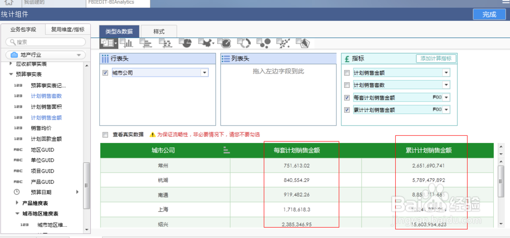Image resolution: width=510 pixels, height=238 pixels.
Task: Open the 累计计划销售金额 indicator dropdown arrow
Action: [446, 110]
